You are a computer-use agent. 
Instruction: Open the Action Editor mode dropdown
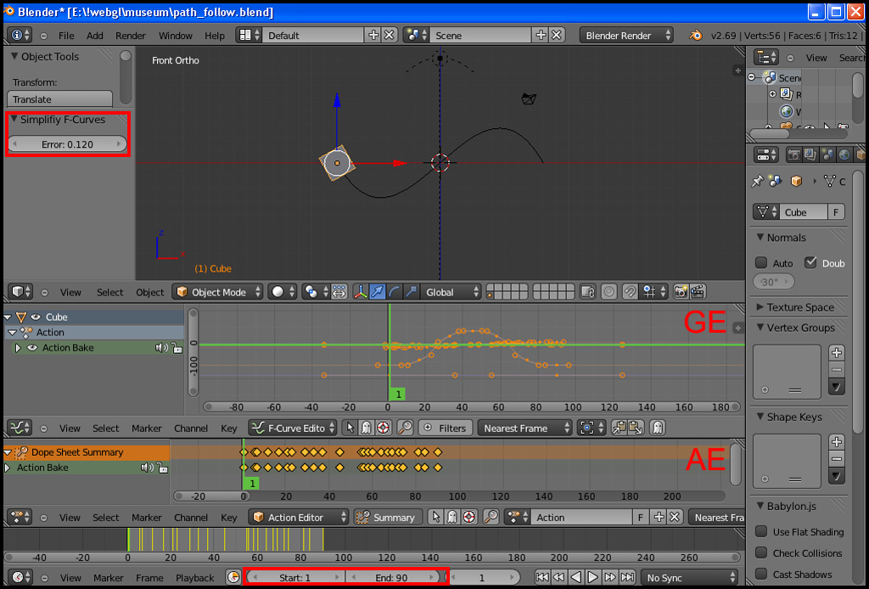299,517
